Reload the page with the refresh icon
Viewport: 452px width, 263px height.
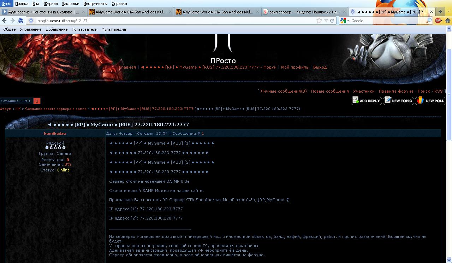[x=332, y=21]
